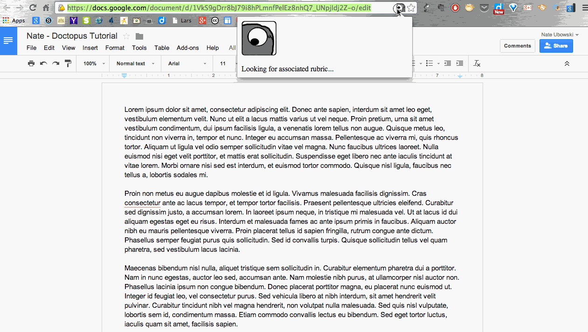Click the document title Nate - Doctopus Tutorial
This screenshot has height=332, width=588.
pos(72,36)
